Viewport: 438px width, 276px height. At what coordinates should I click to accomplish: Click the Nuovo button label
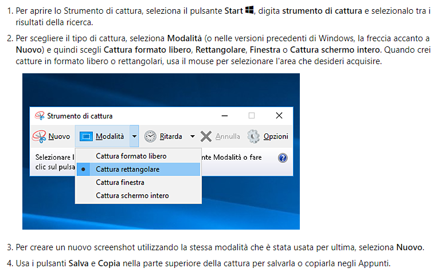pos(59,136)
